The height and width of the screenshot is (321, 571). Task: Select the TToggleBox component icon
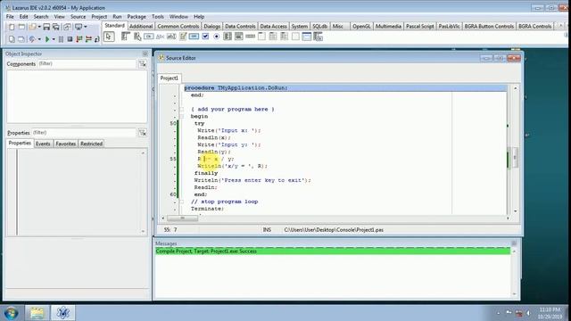pos(194,37)
